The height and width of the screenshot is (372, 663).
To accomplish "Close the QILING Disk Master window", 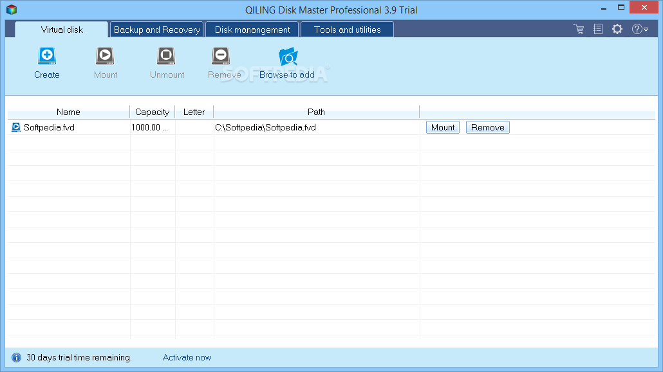I will pyautogui.click(x=644, y=8).
